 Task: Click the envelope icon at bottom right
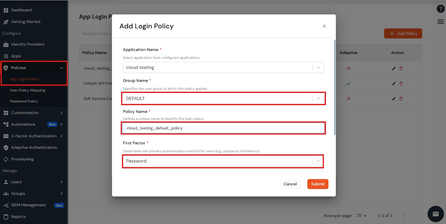point(435,214)
